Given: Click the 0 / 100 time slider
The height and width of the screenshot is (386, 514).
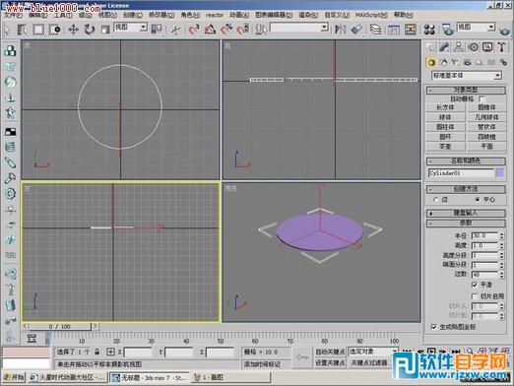Looking at the screenshot, I should 60,327.
